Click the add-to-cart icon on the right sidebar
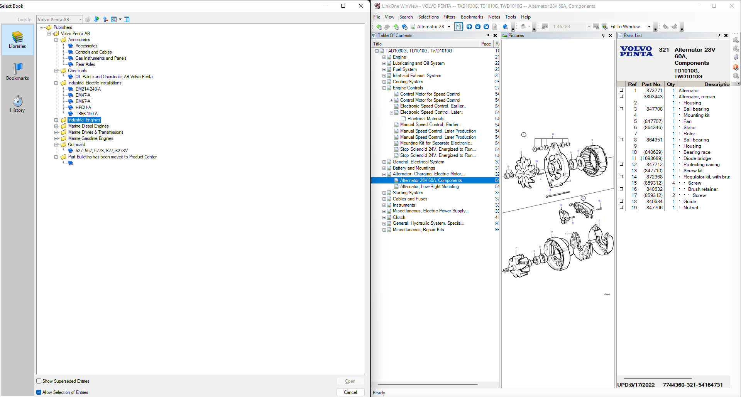 tap(736, 40)
